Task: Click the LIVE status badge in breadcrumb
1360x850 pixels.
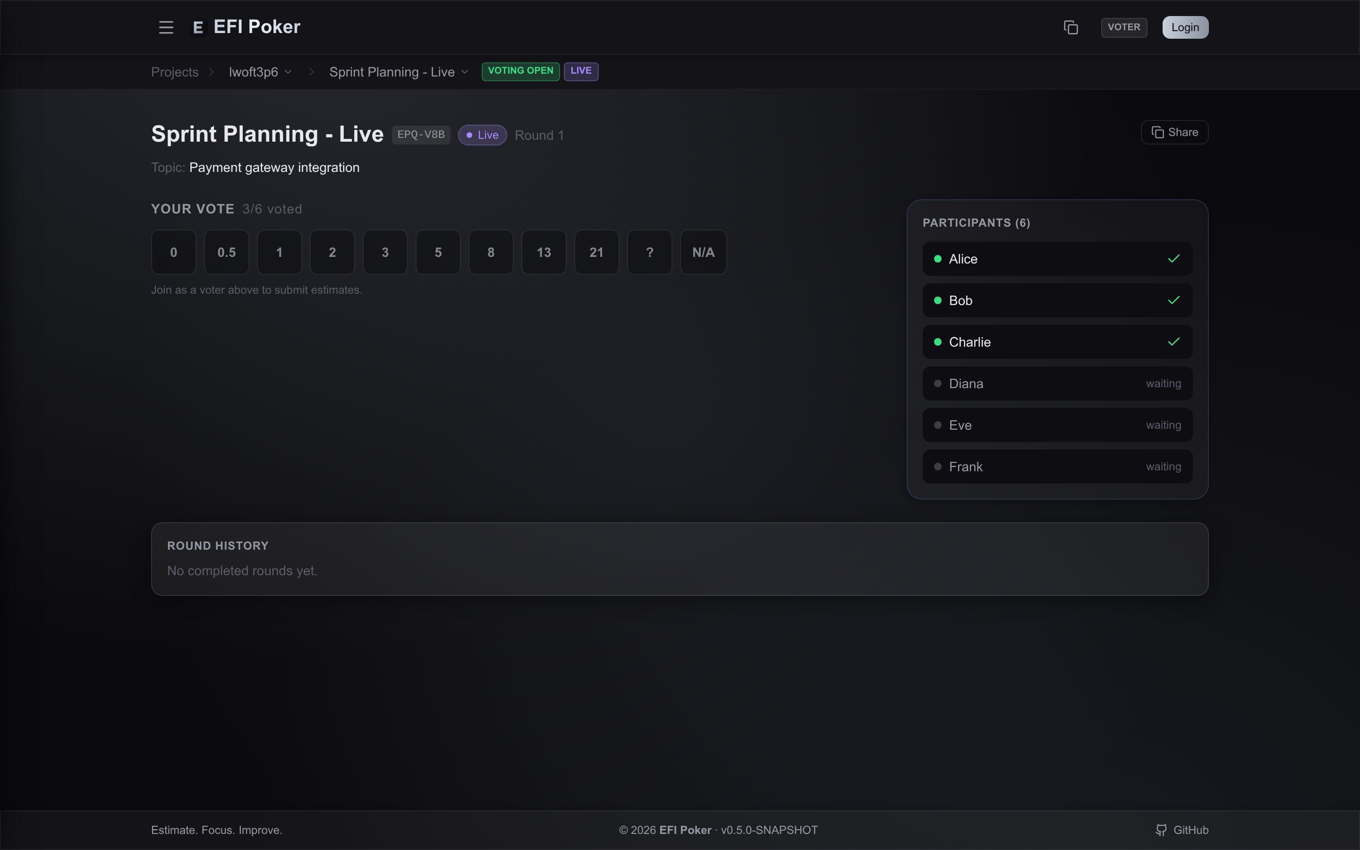Action: 580,71
